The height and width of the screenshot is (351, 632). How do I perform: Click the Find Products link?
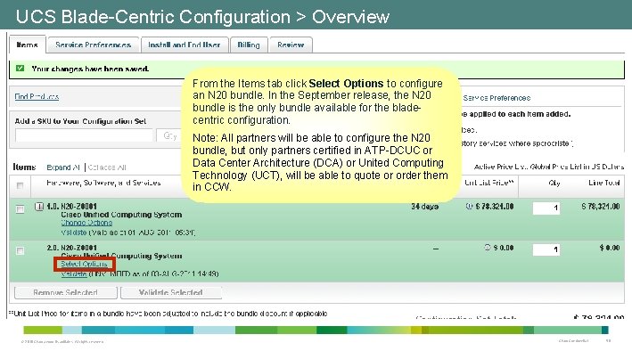(37, 97)
